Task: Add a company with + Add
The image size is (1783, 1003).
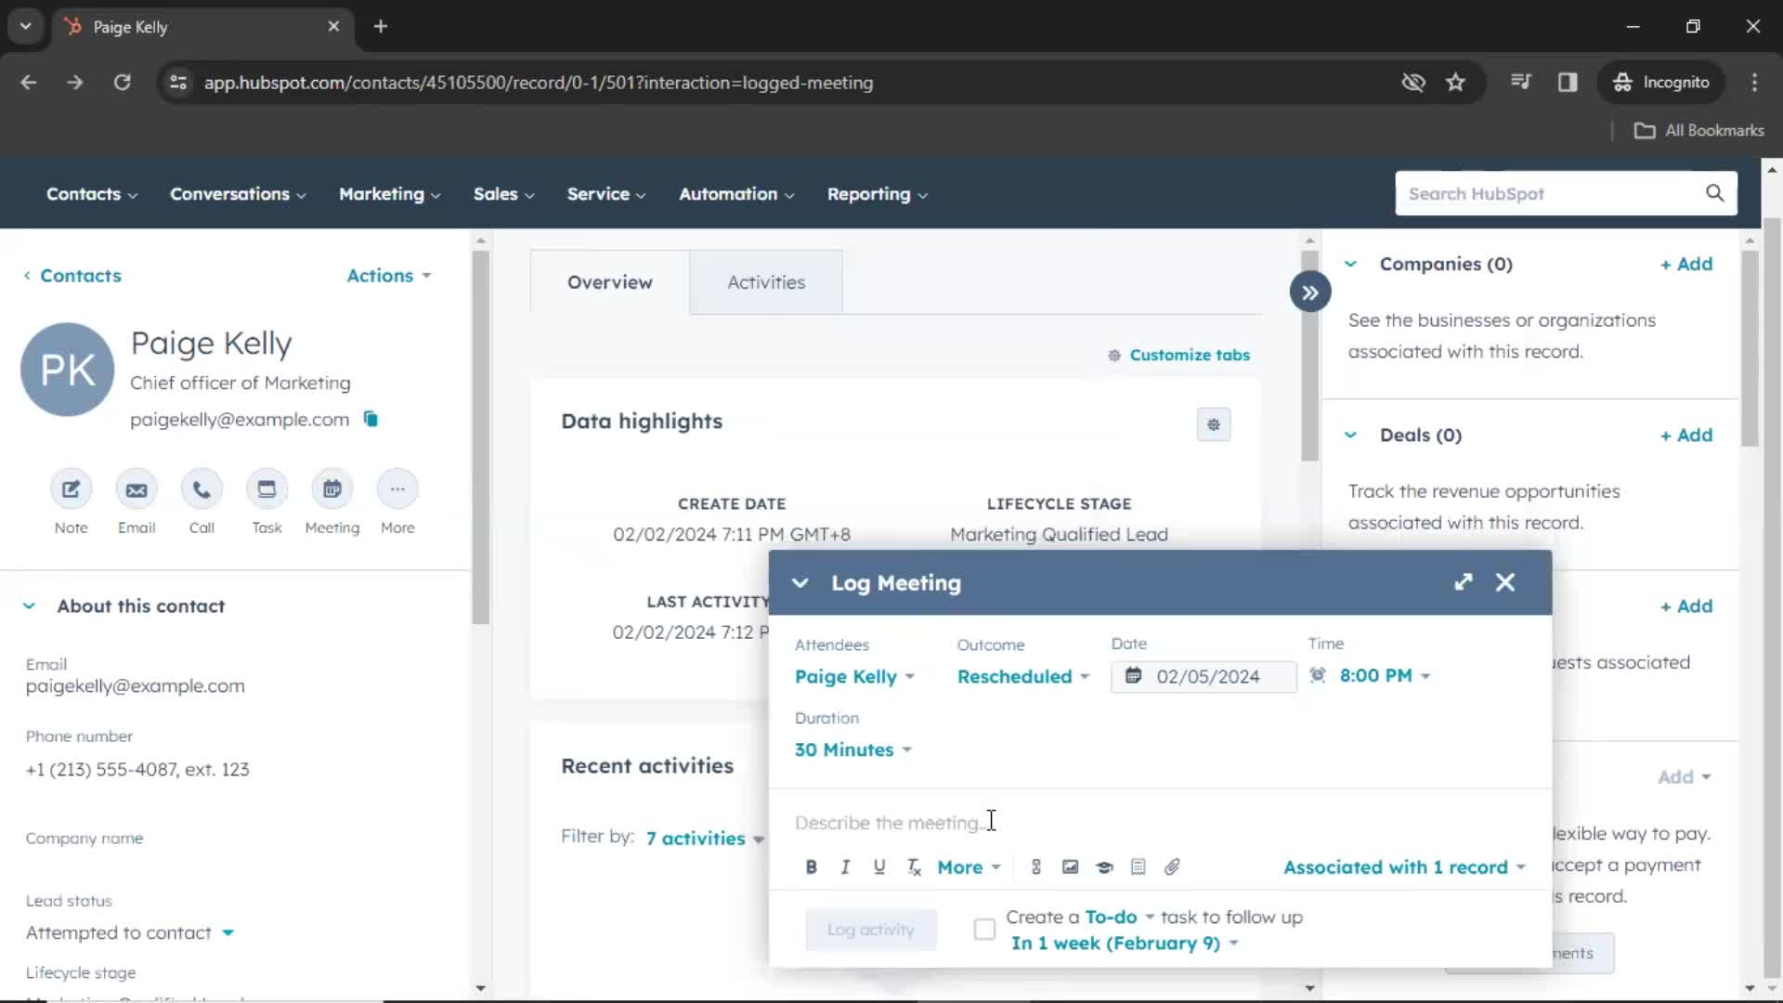Action: (x=1686, y=265)
